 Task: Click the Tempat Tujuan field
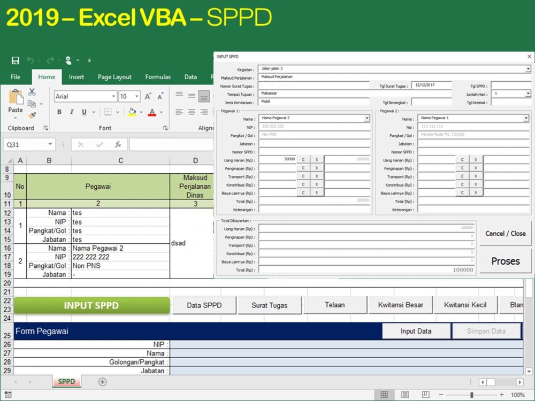(x=355, y=94)
